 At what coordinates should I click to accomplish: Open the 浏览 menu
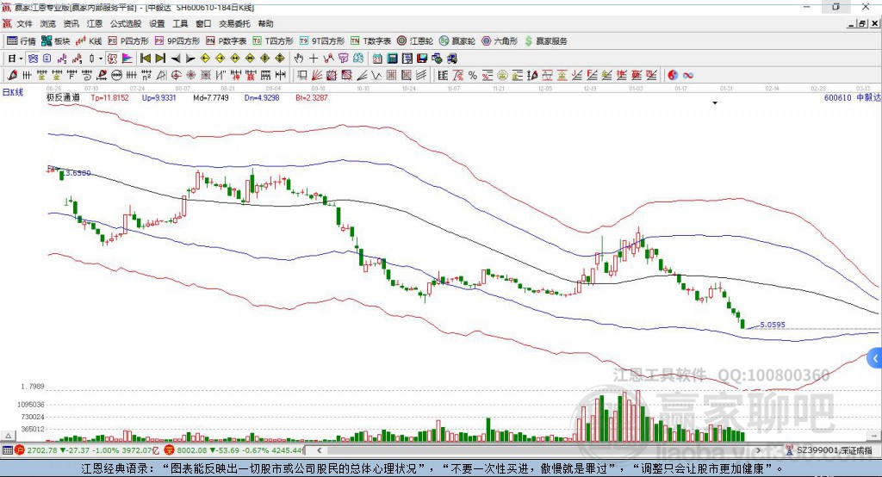pyautogui.click(x=48, y=23)
